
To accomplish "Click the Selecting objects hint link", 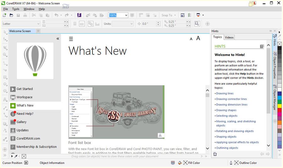I will (227, 116).
